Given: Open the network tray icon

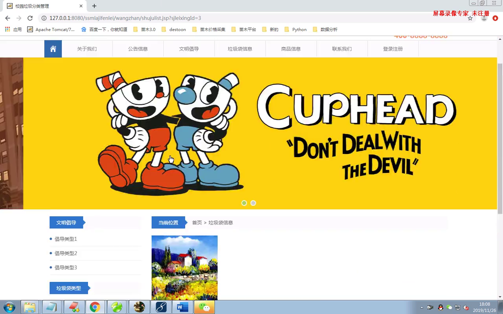Looking at the screenshot, I should pos(458,307).
